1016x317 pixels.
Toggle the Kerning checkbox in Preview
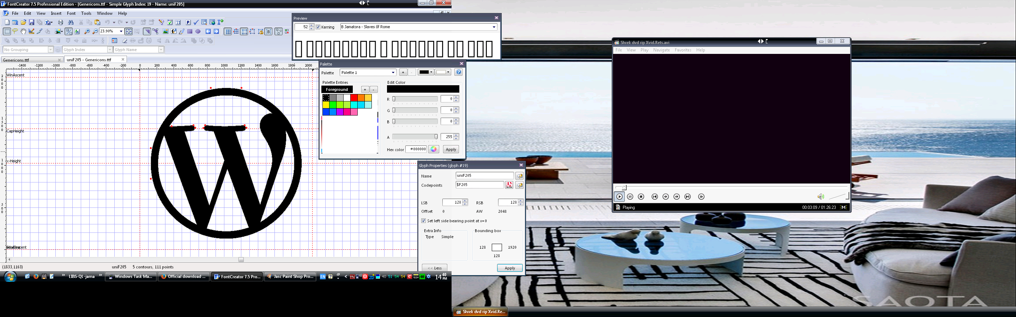(318, 27)
